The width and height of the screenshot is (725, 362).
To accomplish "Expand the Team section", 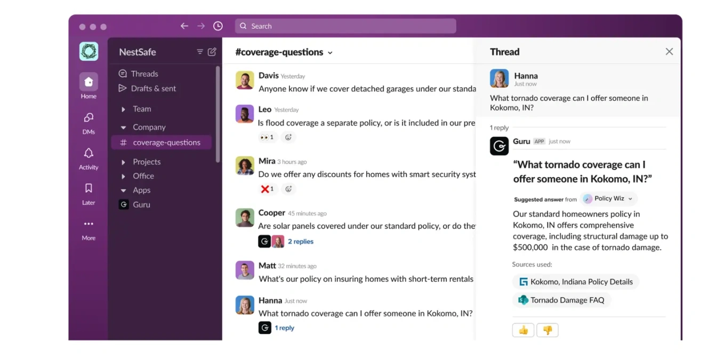I will (x=123, y=109).
